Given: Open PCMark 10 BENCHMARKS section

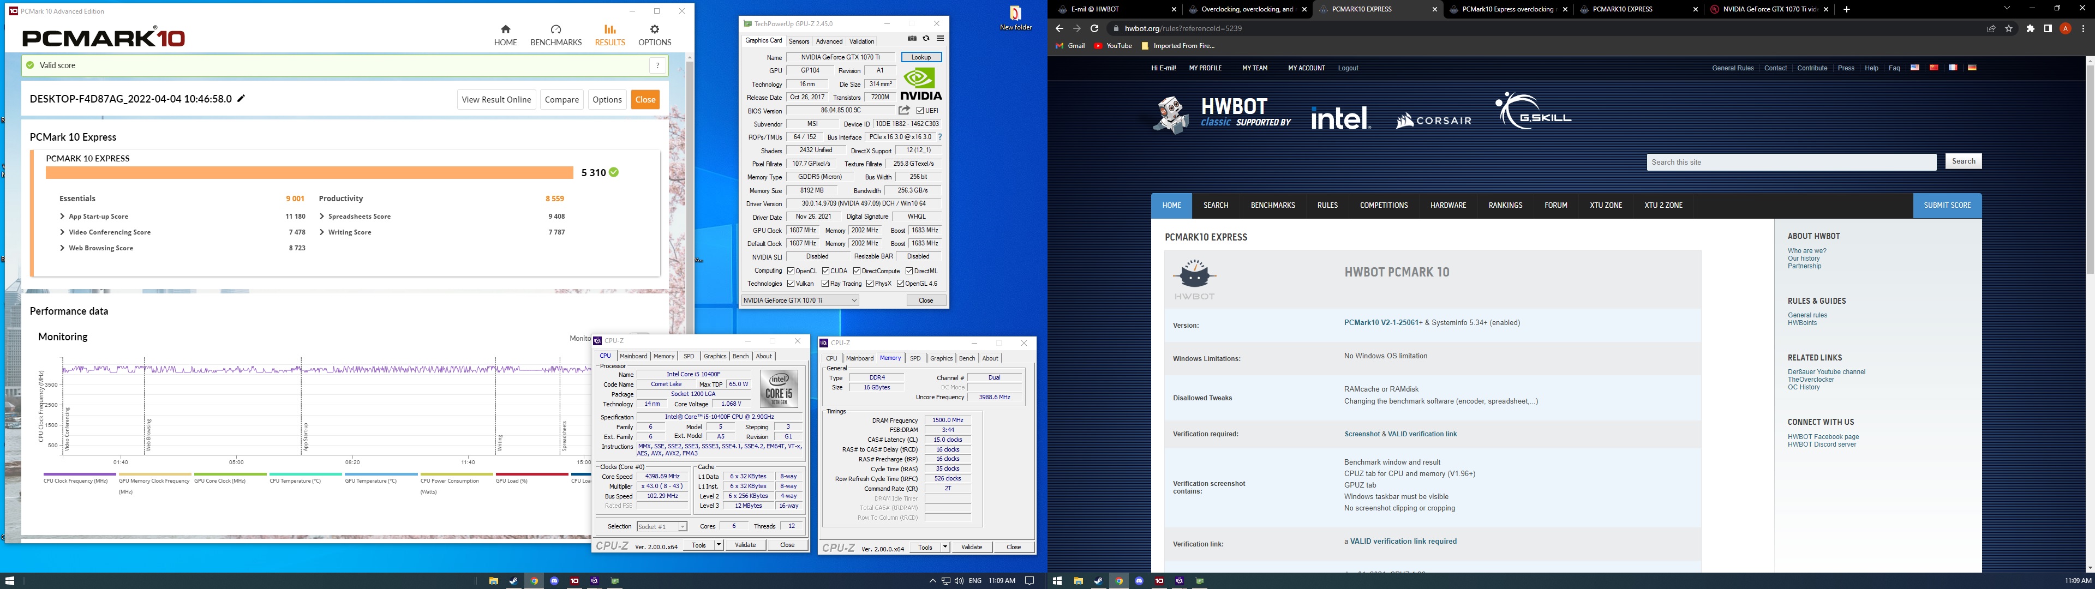Looking at the screenshot, I should [x=555, y=35].
